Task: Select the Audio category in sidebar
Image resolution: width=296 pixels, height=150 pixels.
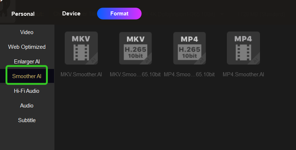Action: click(27, 106)
